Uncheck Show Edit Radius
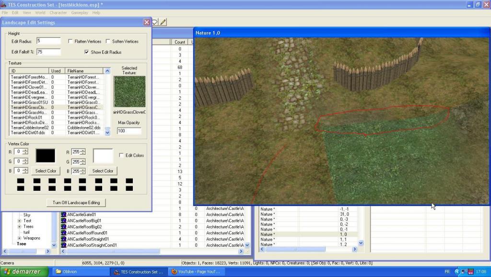 click(x=86, y=52)
